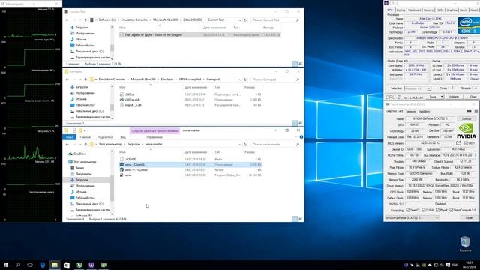Click the Close button in CPU-Z
Image resolution: width=480 pixels, height=270 pixels.
pyautogui.click(x=473, y=97)
